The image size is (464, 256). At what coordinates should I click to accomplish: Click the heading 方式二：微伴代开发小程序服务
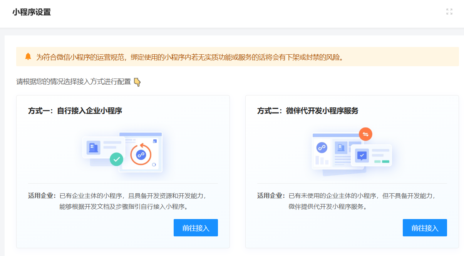point(308,111)
